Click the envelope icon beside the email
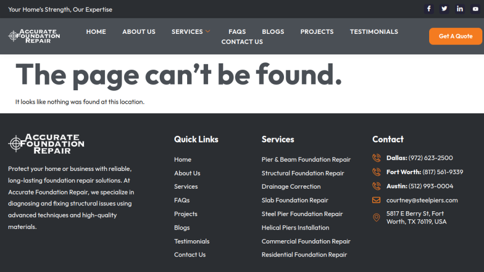 [x=376, y=201]
